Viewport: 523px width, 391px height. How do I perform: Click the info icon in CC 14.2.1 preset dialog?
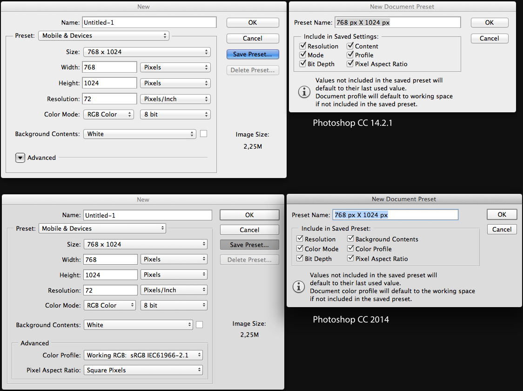click(304, 91)
